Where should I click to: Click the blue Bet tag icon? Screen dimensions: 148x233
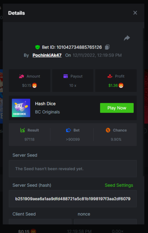pyautogui.click(x=69, y=130)
